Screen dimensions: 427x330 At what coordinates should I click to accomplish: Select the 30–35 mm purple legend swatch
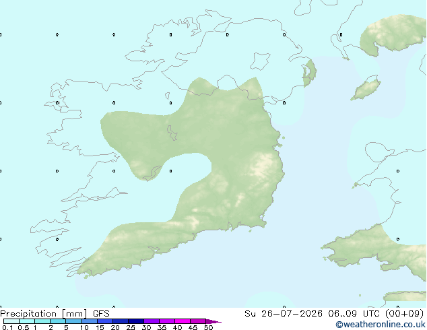coord(151,321)
